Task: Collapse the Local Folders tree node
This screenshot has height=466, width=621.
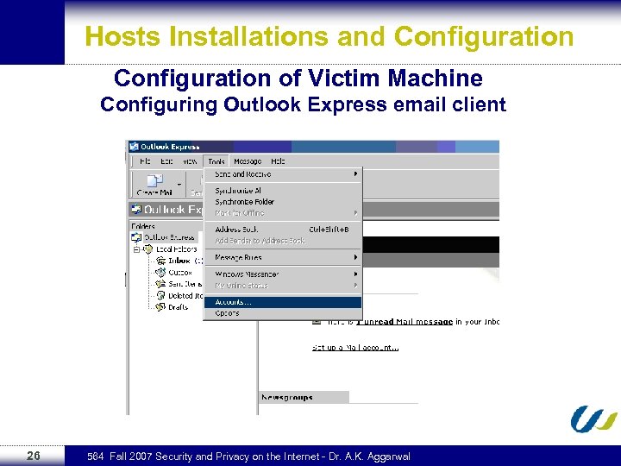Action: pyautogui.click(x=136, y=249)
